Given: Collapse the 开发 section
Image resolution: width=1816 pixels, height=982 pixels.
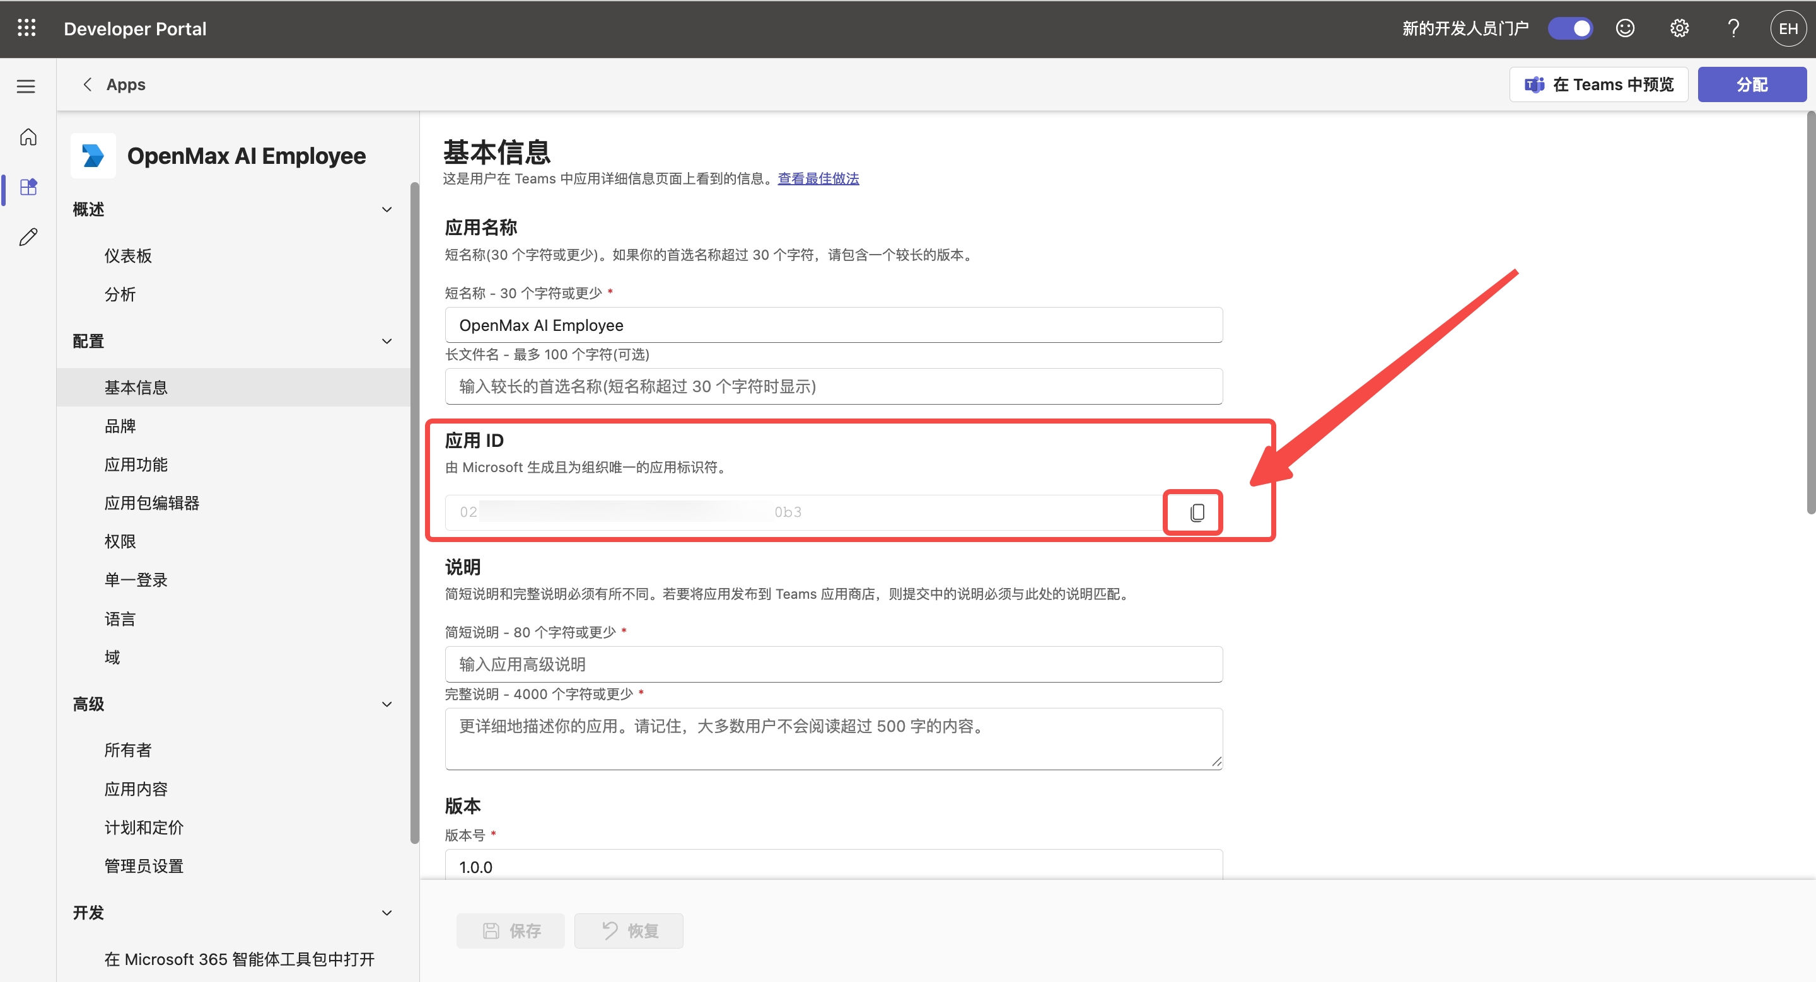Looking at the screenshot, I should [x=387, y=912].
